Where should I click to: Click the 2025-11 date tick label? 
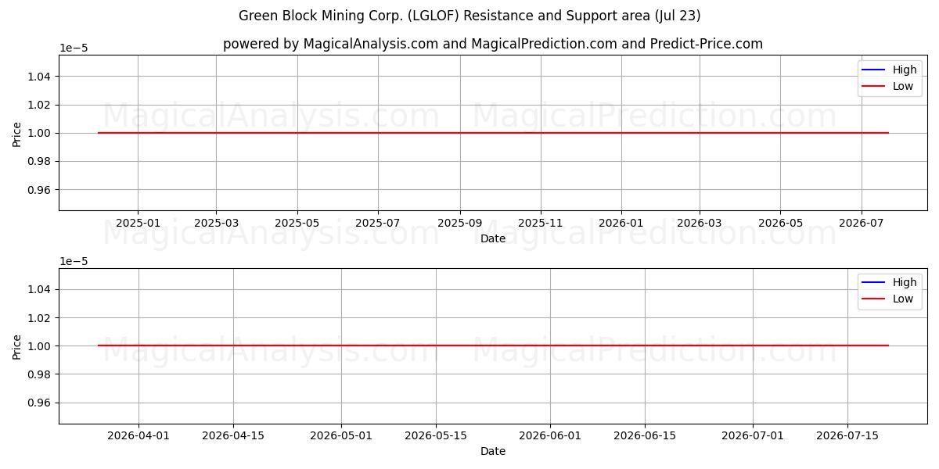pyautogui.click(x=541, y=223)
